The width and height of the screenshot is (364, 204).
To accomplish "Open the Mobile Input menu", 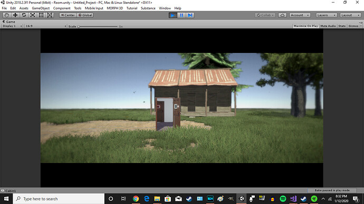I will [x=94, y=8].
